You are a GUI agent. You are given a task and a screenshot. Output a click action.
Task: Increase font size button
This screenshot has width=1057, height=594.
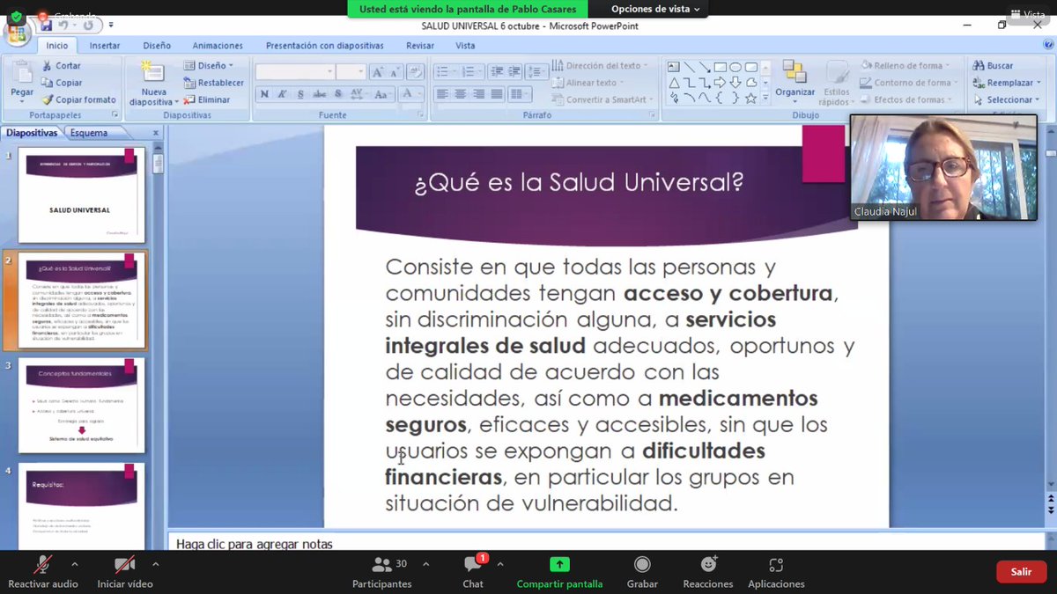(x=377, y=72)
